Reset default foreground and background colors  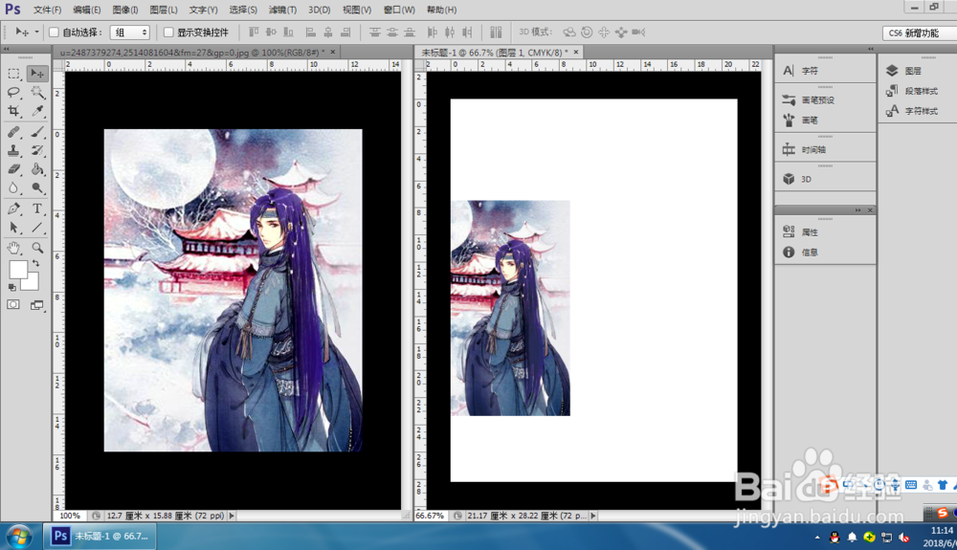(11, 287)
